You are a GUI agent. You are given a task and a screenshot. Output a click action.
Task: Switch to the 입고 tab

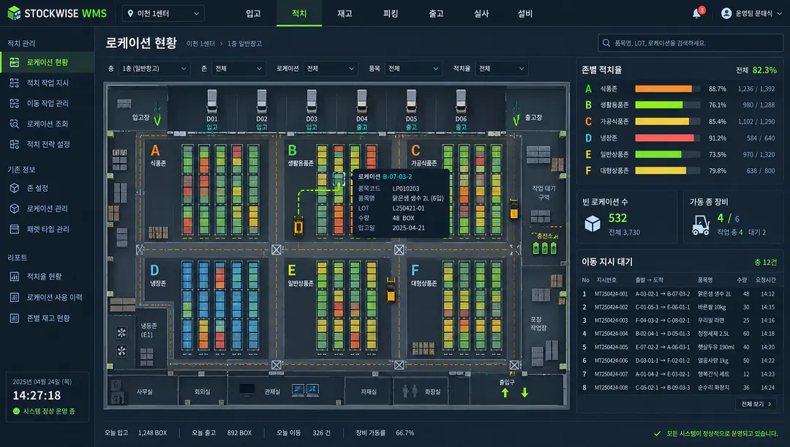point(253,14)
